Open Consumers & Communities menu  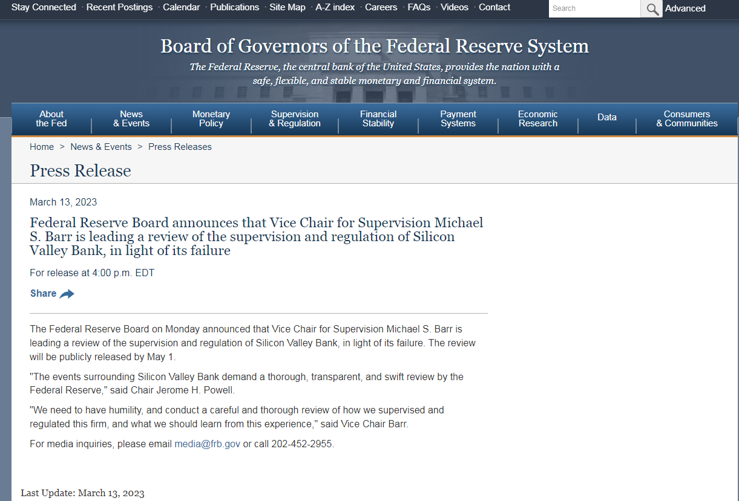click(687, 118)
